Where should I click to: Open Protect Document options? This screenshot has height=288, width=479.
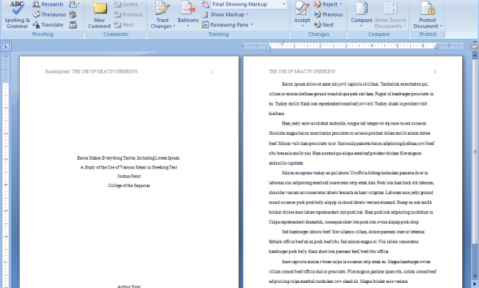point(428,15)
